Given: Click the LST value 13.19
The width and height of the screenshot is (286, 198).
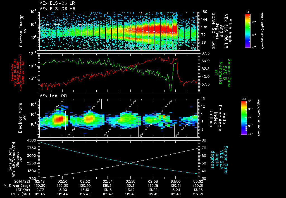Looking at the screenshot, I should pyautogui.click(x=130, y=190).
